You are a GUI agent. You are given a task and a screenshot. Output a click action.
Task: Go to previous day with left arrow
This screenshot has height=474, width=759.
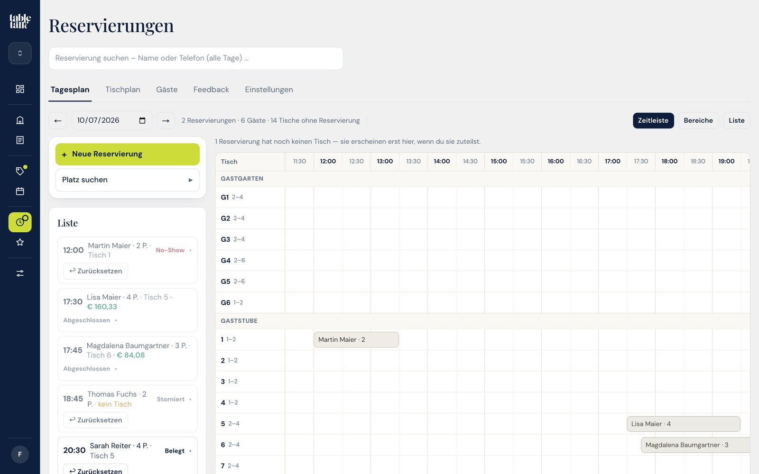click(x=58, y=120)
